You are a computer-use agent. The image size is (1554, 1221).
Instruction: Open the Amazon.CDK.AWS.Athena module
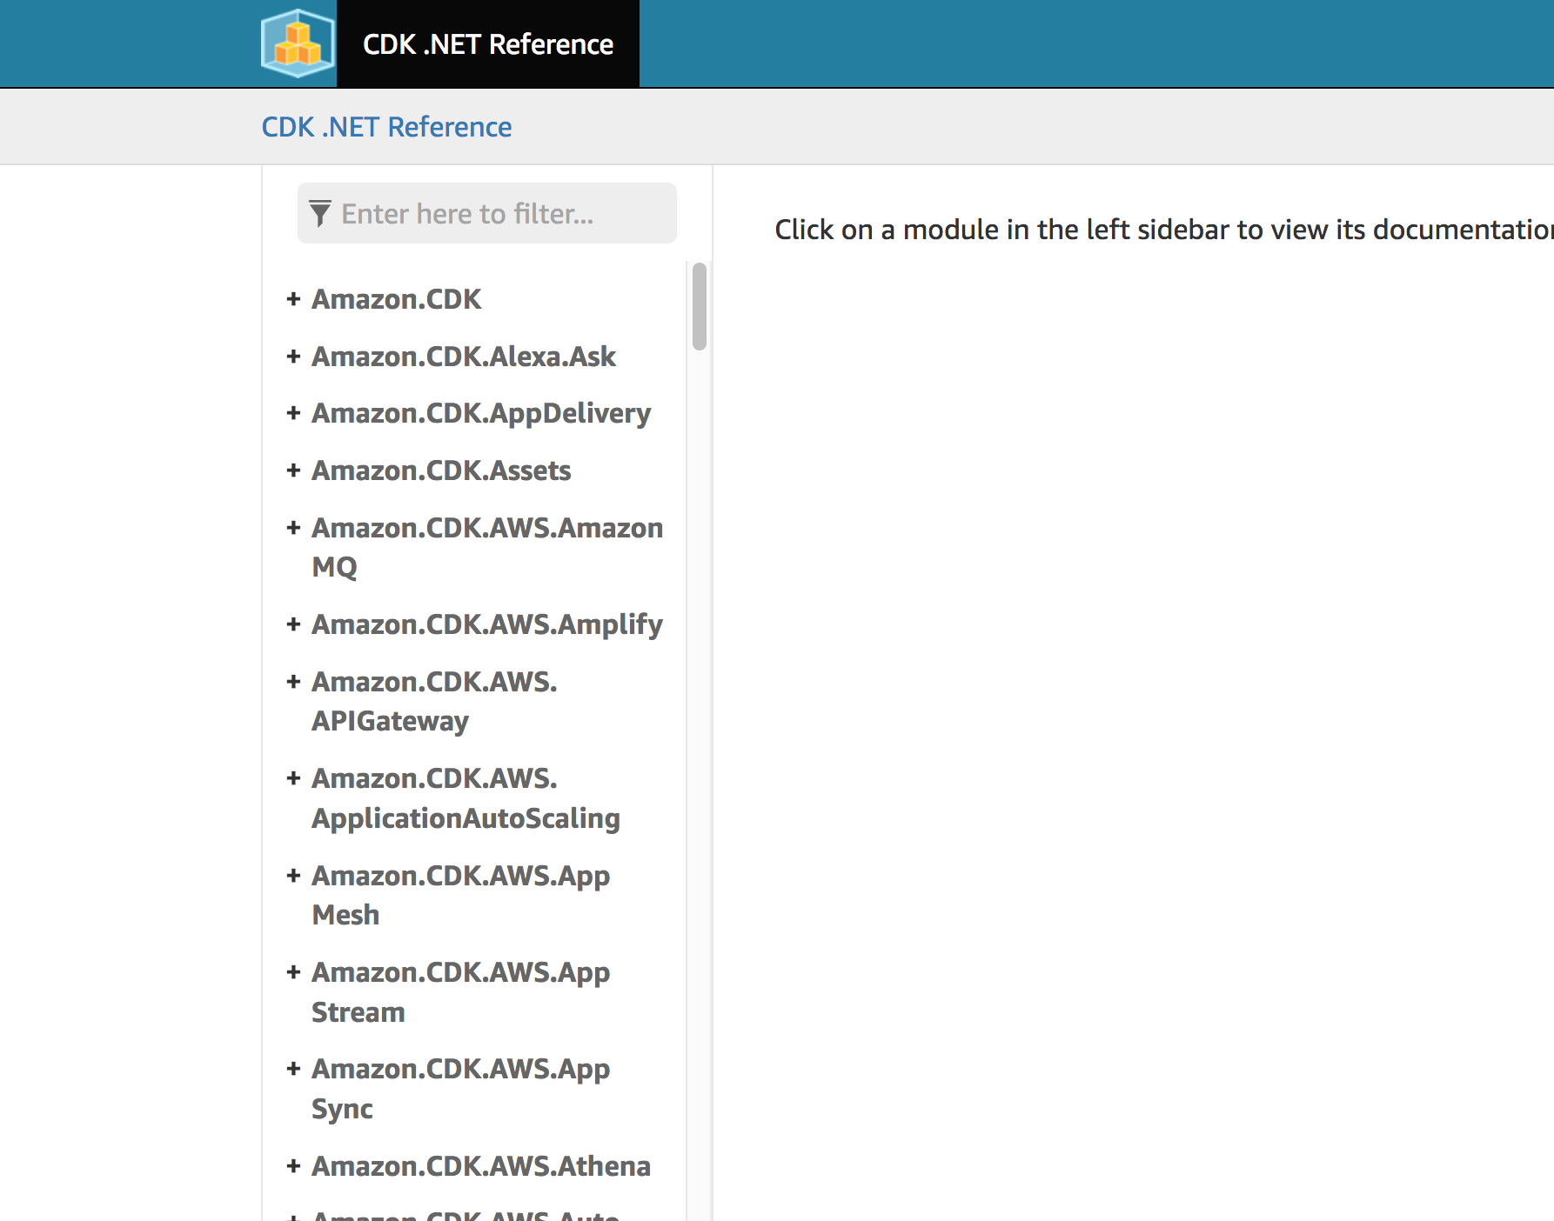point(481,1166)
